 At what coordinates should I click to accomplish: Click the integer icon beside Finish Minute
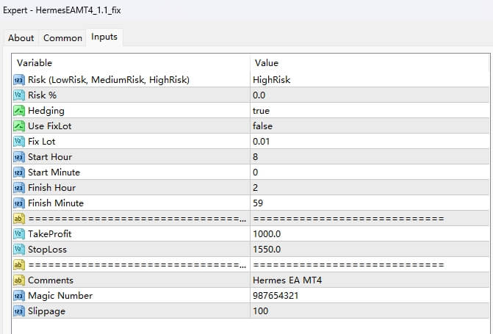coord(19,203)
